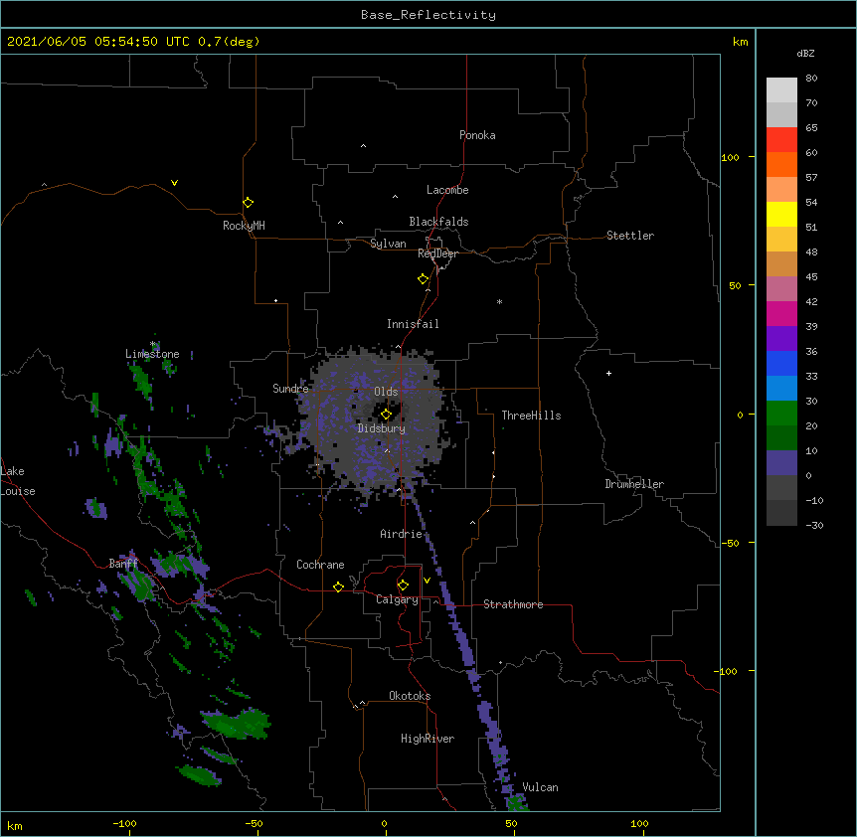Click the Vulcan label
857x837 pixels.
(540, 787)
